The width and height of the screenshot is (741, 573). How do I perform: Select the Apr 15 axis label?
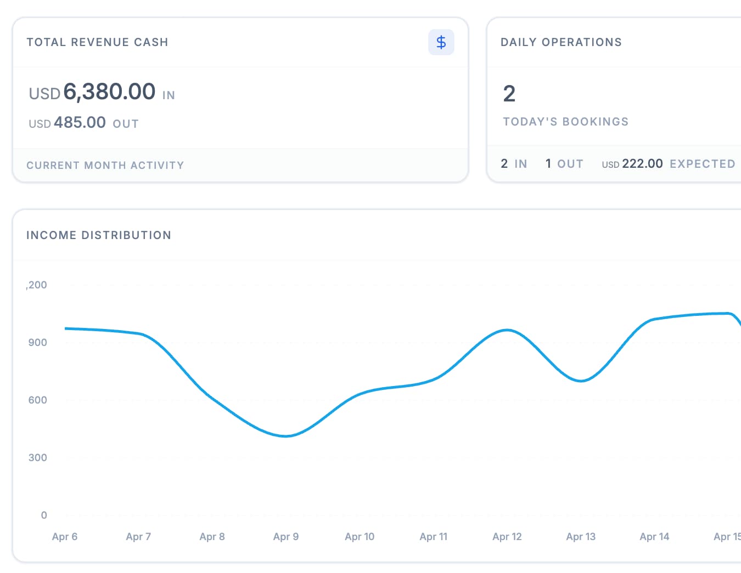tap(727, 536)
